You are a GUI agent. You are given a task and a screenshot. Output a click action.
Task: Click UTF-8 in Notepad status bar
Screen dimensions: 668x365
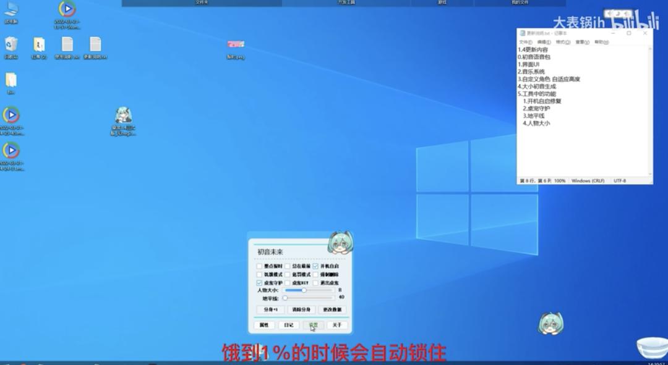coord(620,181)
